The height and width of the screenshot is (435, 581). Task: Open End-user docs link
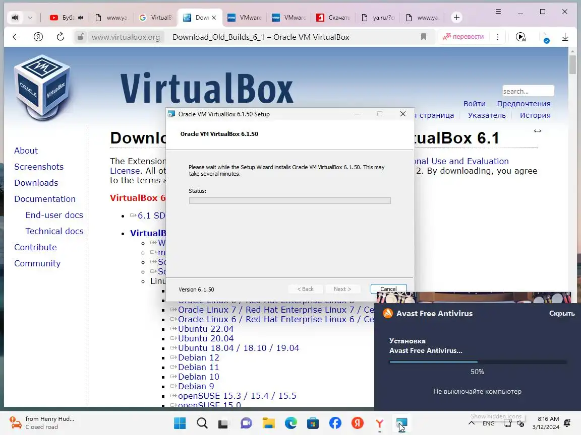click(54, 215)
